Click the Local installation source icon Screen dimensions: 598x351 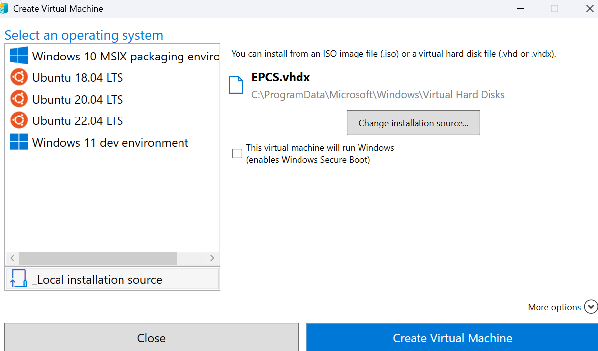tap(19, 279)
